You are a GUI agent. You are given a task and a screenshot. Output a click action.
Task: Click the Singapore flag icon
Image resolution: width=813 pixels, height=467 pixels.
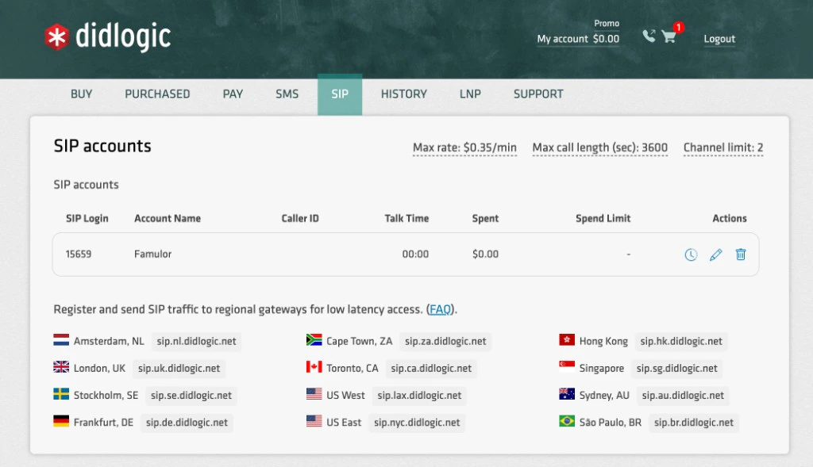(x=567, y=366)
